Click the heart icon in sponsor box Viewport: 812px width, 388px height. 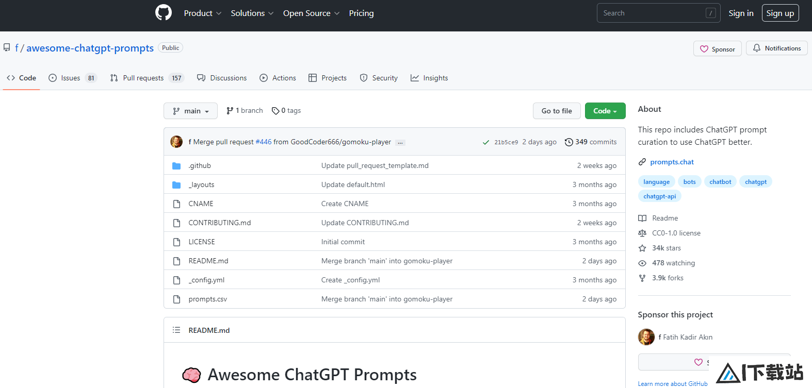point(699,362)
